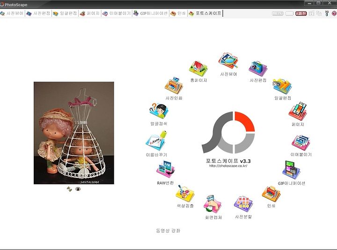
Task: Open the http://photoscape.co.kr/ link
Action: click(228, 166)
